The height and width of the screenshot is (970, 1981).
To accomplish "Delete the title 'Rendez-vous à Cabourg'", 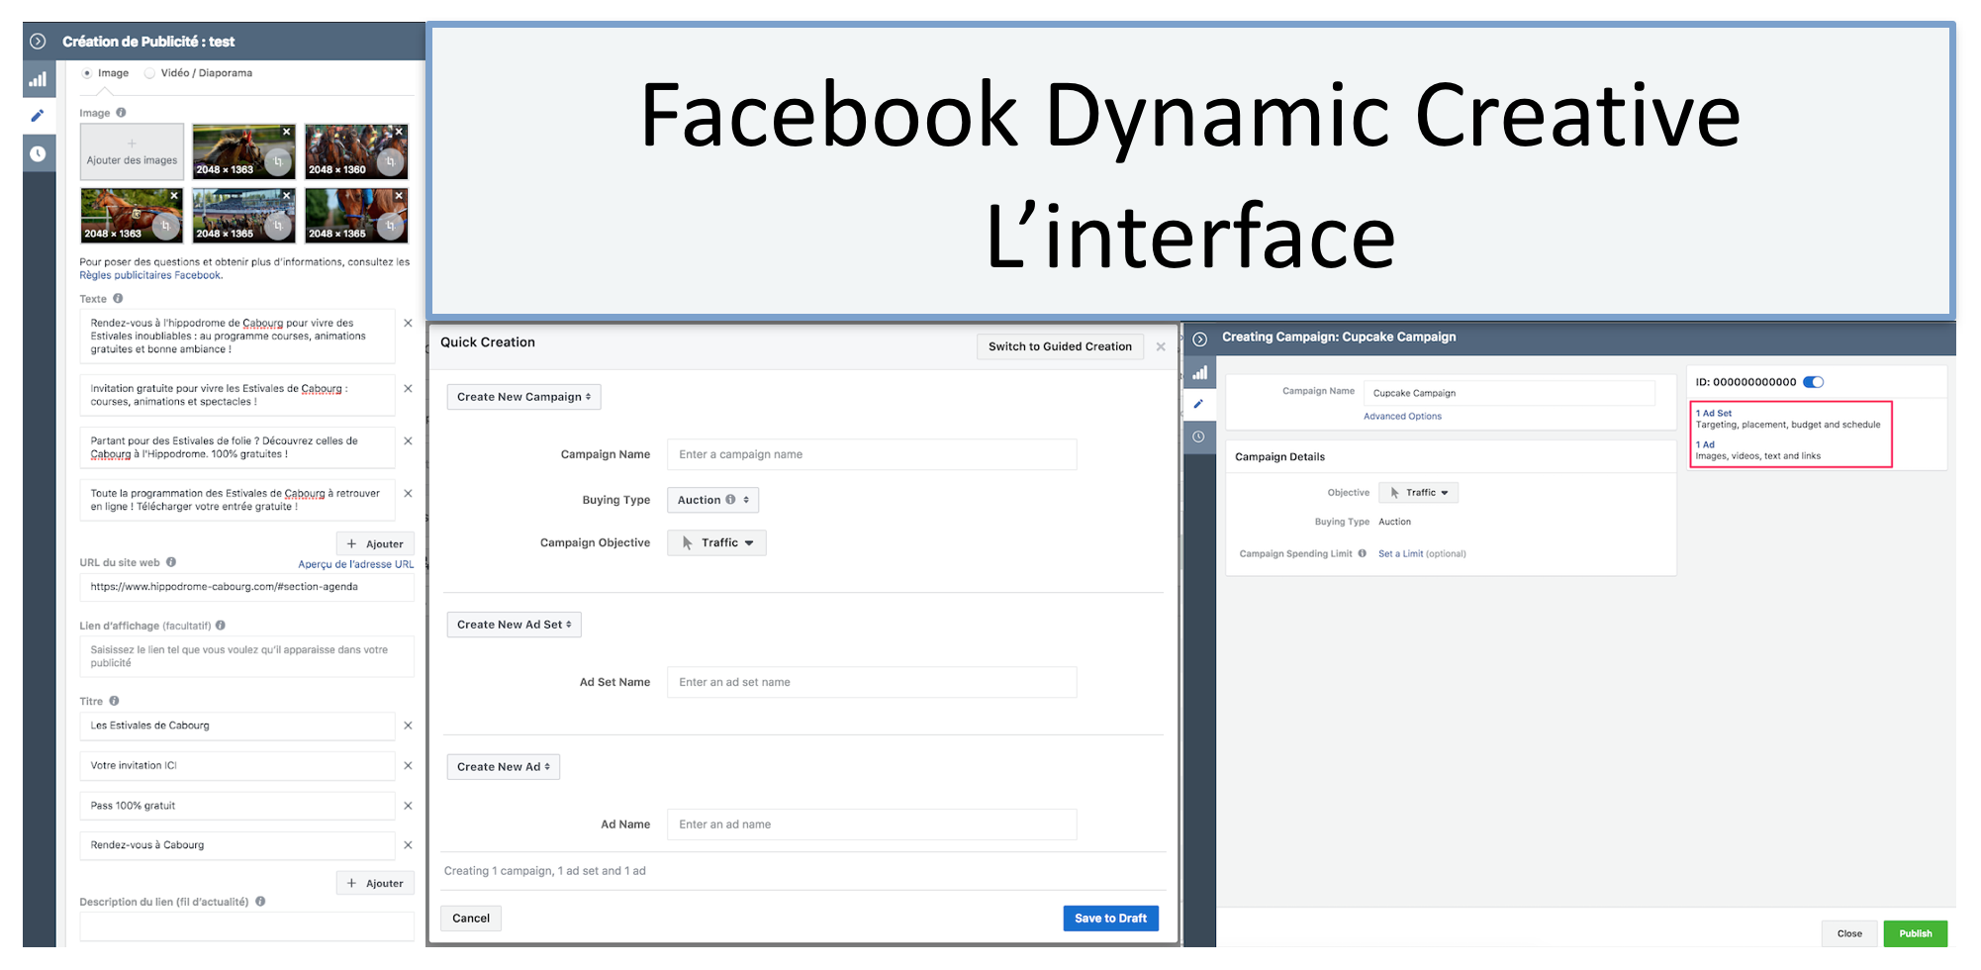I will point(408,844).
